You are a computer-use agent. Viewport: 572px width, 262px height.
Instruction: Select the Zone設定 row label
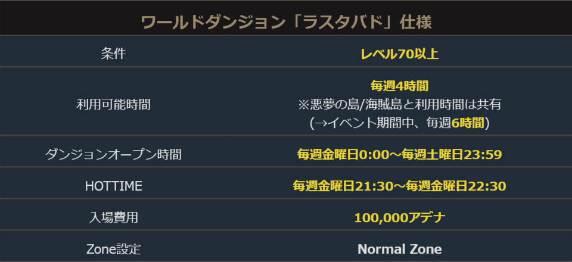(113, 249)
